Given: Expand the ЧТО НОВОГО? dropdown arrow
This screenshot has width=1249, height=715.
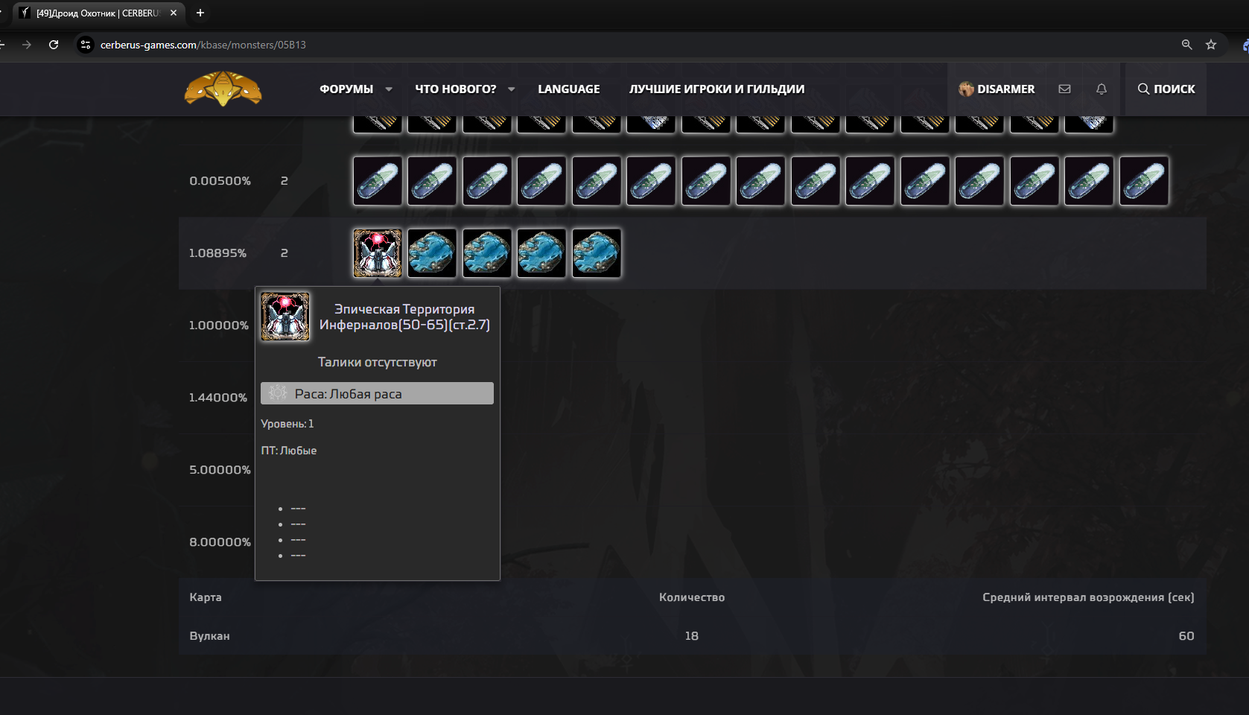Looking at the screenshot, I should (x=512, y=89).
